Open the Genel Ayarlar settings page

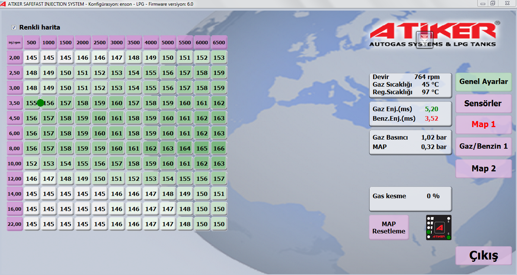pos(484,81)
